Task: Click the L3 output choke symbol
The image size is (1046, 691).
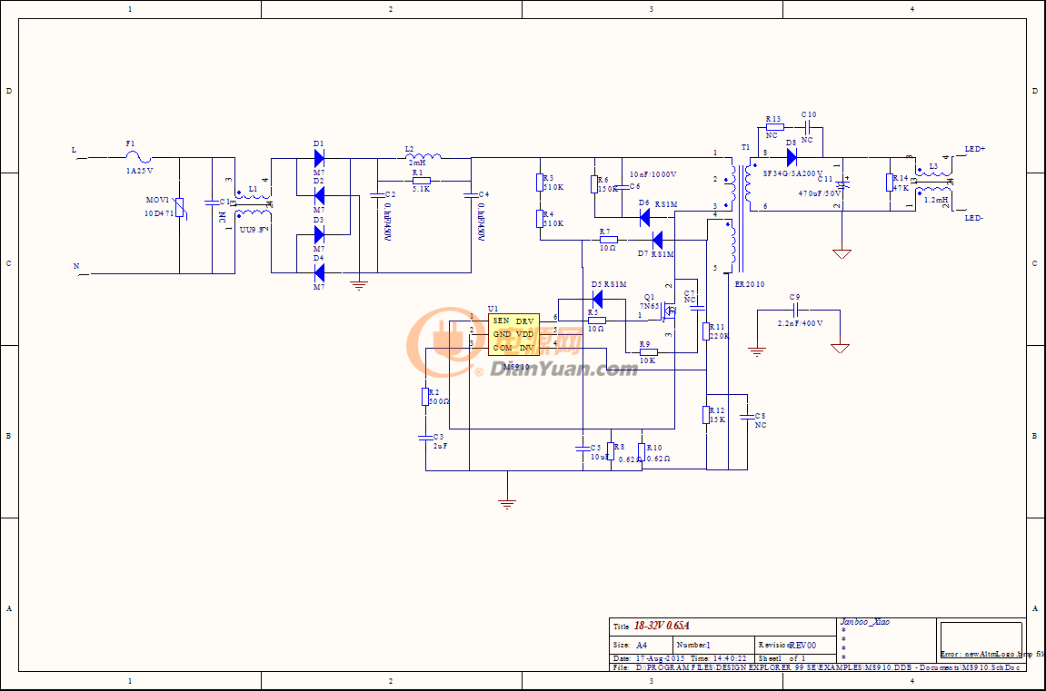Action: tap(934, 183)
